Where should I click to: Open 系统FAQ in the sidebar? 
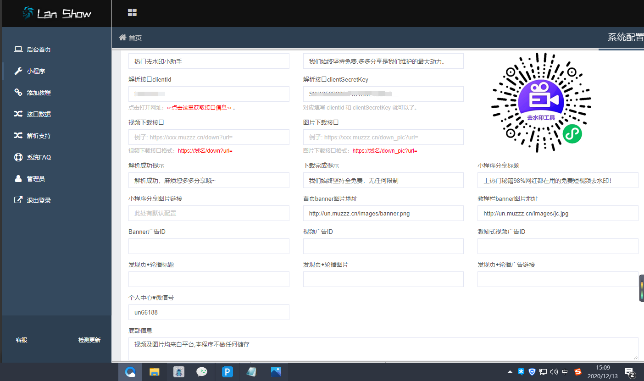[x=39, y=157]
